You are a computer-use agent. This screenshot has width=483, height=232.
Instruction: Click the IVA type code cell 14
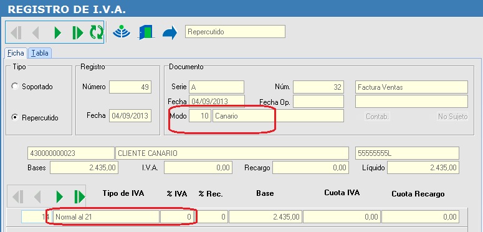tap(37, 216)
